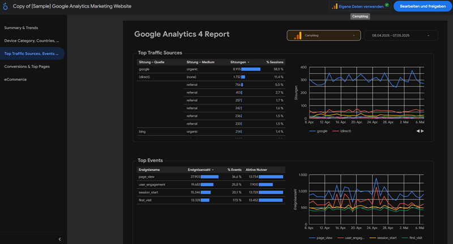Go to next legend page in Traffic chart
The height and width of the screenshot is (244, 453).
pyautogui.click(x=422, y=131)
